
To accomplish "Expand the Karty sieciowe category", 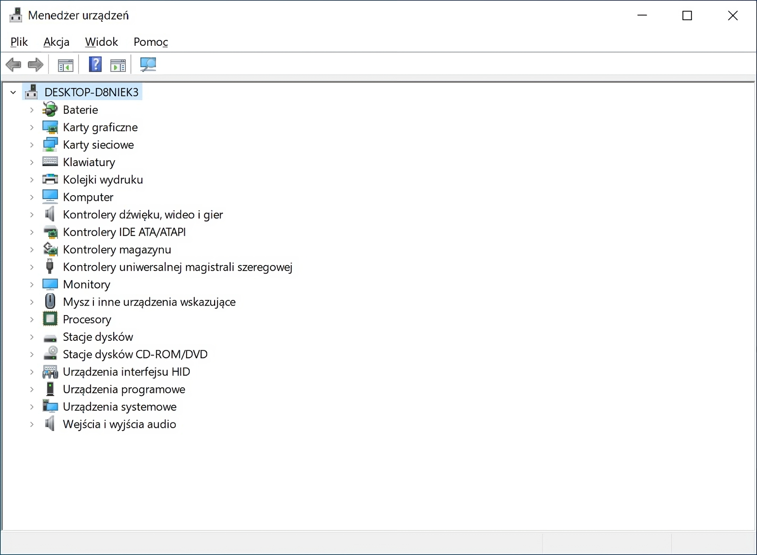I will 32,144.
